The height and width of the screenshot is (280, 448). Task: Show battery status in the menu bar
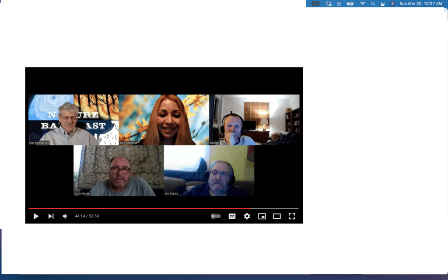click(x=350, y=3)
